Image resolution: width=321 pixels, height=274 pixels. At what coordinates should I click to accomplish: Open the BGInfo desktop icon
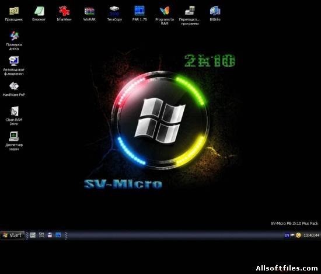pos(215,14)
